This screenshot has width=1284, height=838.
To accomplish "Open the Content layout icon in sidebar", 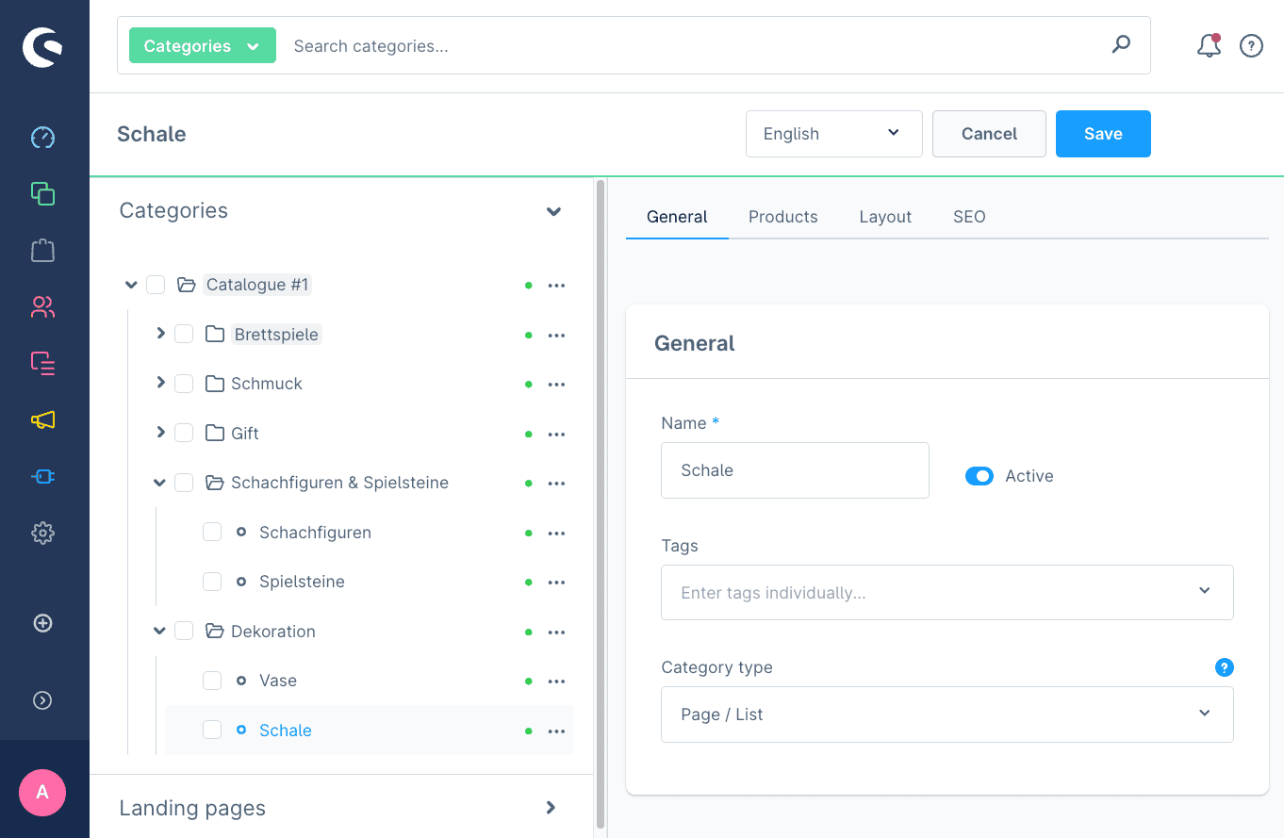I will (x=42, y=363).
